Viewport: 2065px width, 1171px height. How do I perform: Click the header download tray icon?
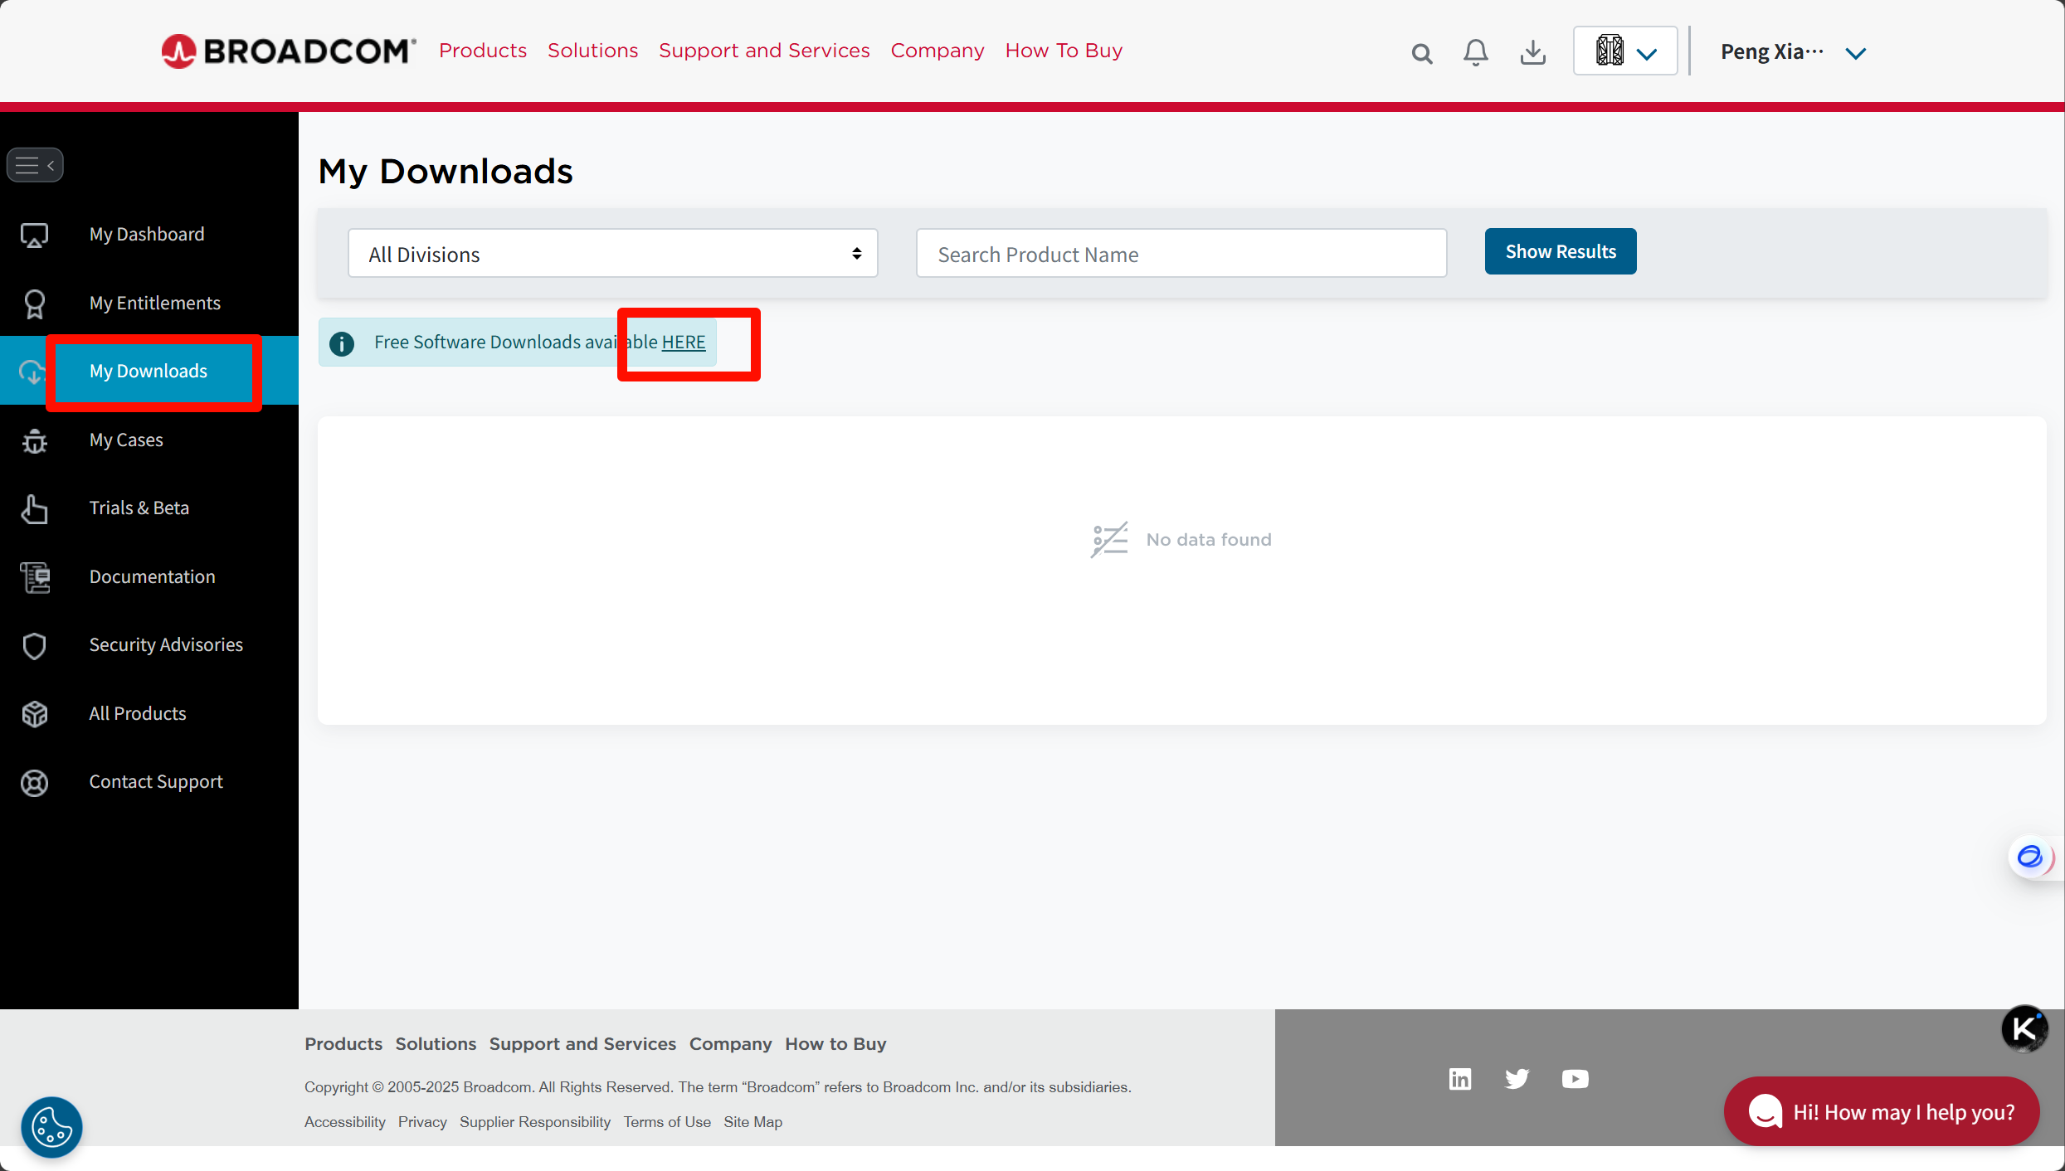1532,53
